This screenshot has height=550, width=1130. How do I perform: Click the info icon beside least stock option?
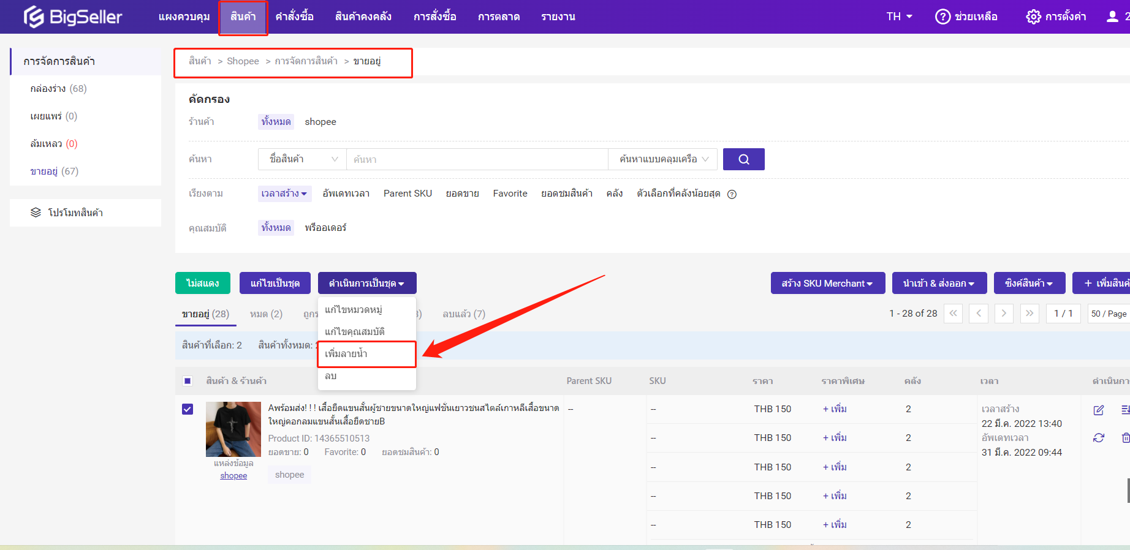(x=732, y=194)
